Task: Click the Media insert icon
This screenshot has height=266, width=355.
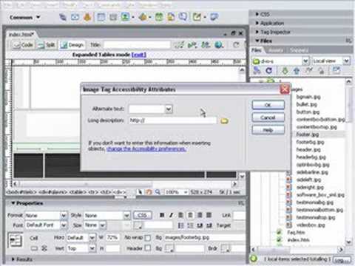Action: click(143, 17)
